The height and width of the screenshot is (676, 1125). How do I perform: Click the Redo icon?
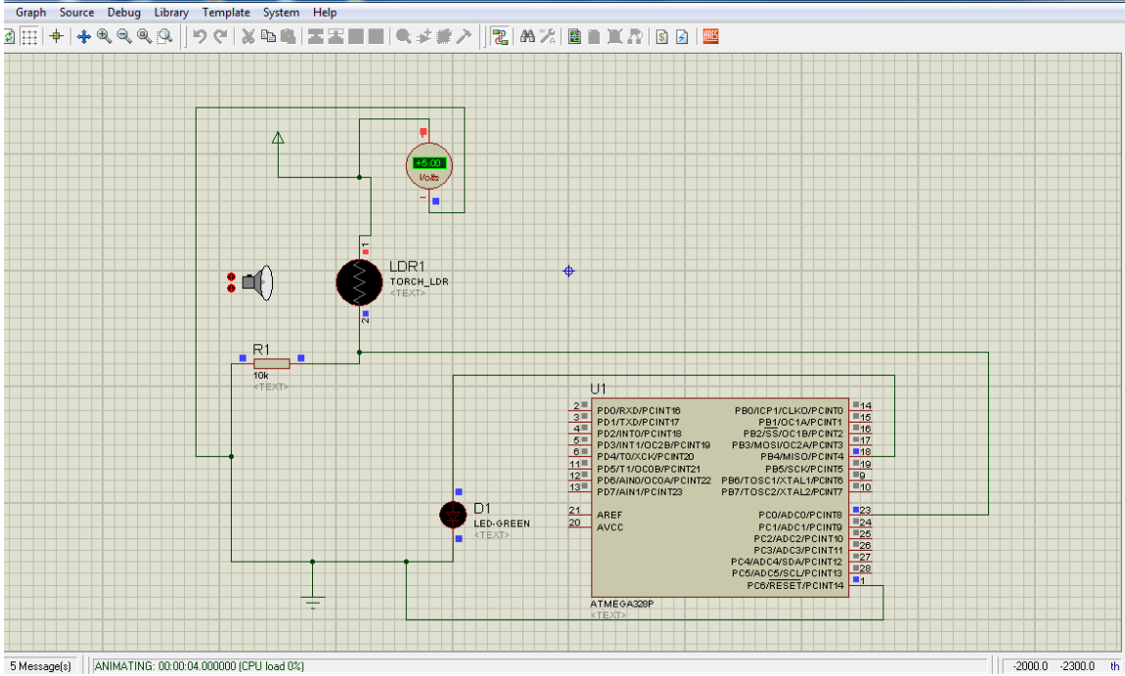(222, 36)
